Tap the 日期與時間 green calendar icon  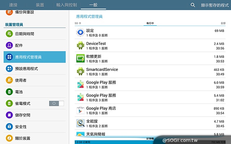[x=9, y=34]
